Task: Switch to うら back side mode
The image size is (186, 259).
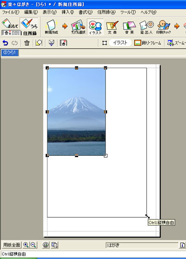Action: click(29, 23)
